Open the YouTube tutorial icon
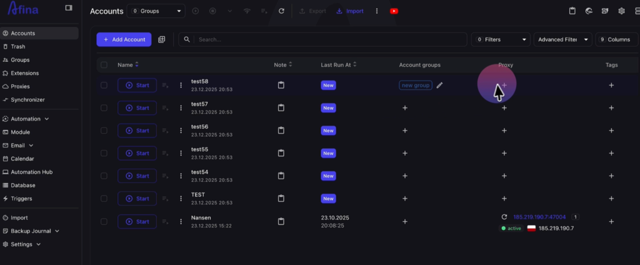640x265 pixels. click(x=394, y=11)
